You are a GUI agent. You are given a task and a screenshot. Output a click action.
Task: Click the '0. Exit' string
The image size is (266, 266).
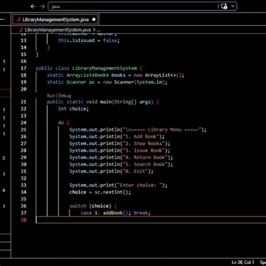[x=135, y=171]
